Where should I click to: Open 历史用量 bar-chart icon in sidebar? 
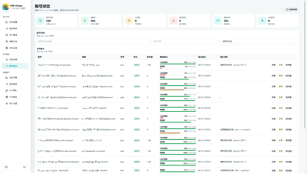[x=7, y=22]
